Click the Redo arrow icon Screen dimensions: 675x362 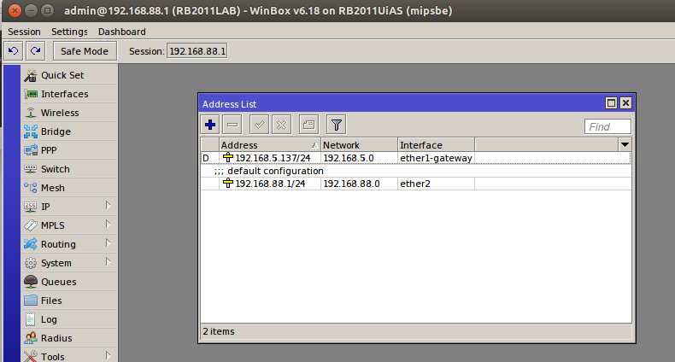[x=34, y=51]
